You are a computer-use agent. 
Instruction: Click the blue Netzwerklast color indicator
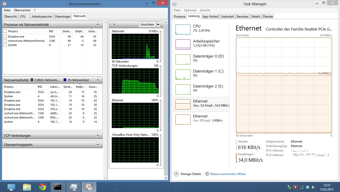[65, 80]
